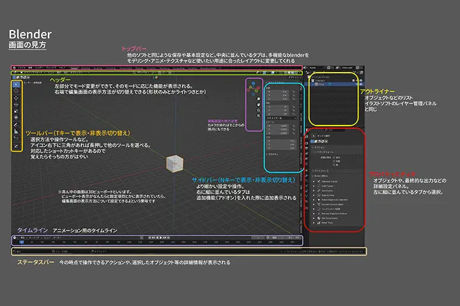Image resolution: width=460 pixels, height=306 pixels.
Task: Select Cube row in outliner
Action: point(333,84)
